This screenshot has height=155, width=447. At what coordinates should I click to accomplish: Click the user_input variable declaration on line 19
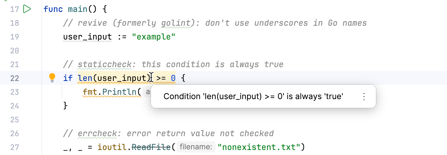coord(87,37)
